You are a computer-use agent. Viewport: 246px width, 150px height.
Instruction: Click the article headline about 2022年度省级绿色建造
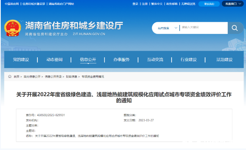coord(124,97)
